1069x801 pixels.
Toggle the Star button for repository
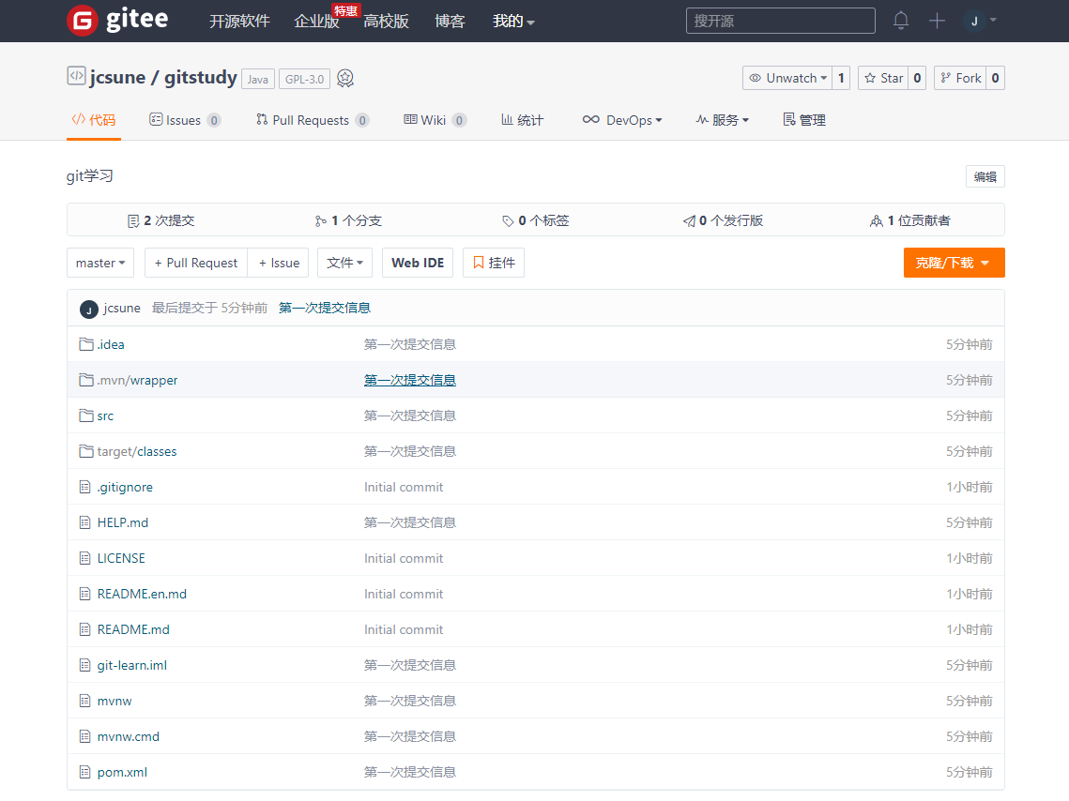pos(883,78)
